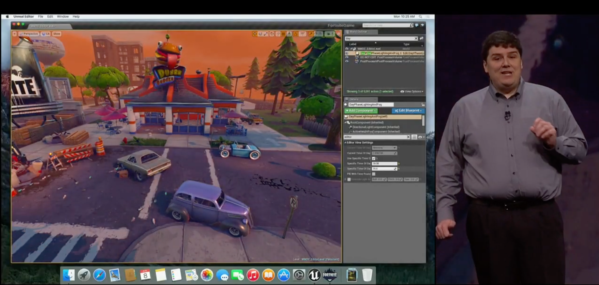Click Specific Time Of Day numeric field 19.6
The image size is (599, 285).
tap(384, 169)
